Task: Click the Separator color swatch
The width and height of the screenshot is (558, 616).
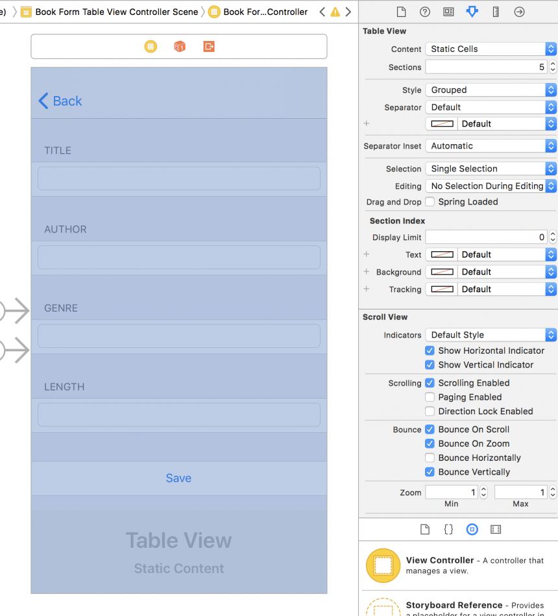Action: point(443,124)
